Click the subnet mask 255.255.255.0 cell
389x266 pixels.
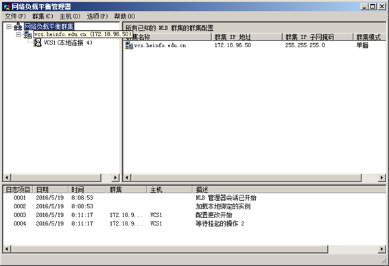305,45
